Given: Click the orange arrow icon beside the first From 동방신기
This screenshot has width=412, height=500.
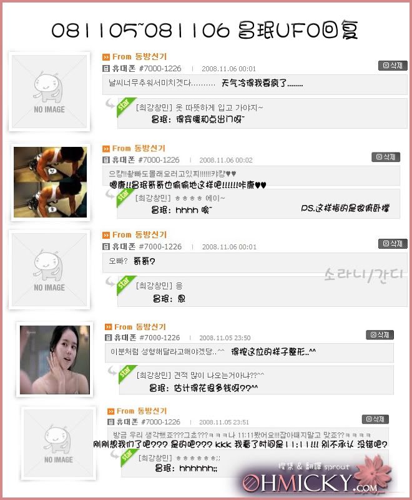Looking at the screenshot, I should (x=106, y=57).
